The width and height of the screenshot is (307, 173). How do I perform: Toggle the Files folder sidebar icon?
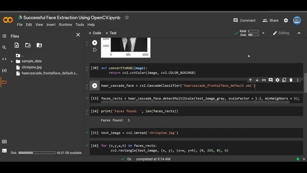tap(4, 82)
